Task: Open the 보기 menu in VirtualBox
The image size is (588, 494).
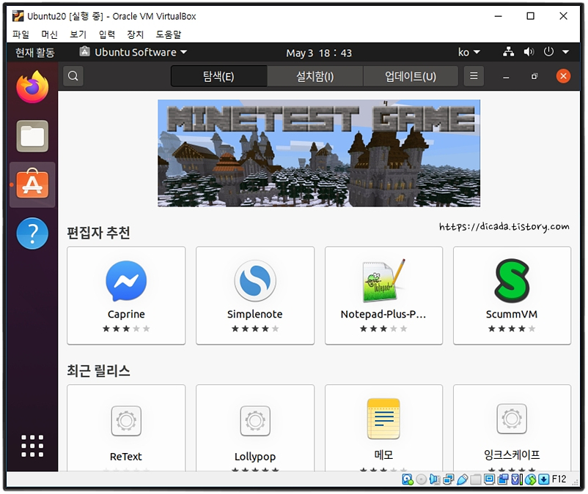Action: (x=78, y=34)
